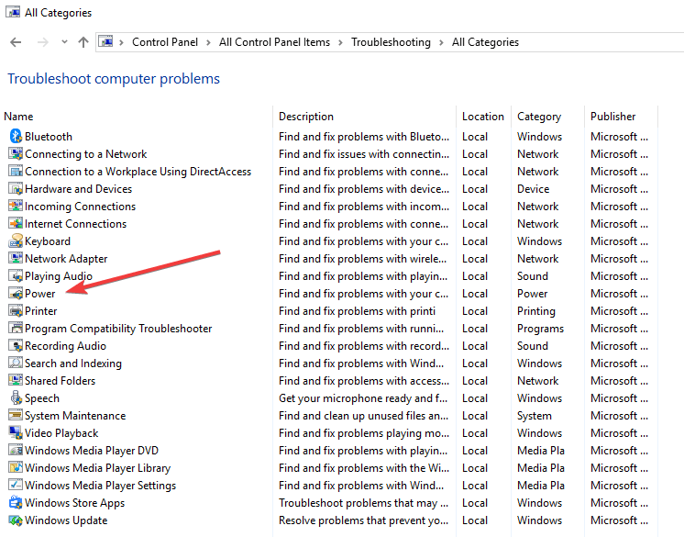Open the Playing Audio troubleshooter

[59, 276]
